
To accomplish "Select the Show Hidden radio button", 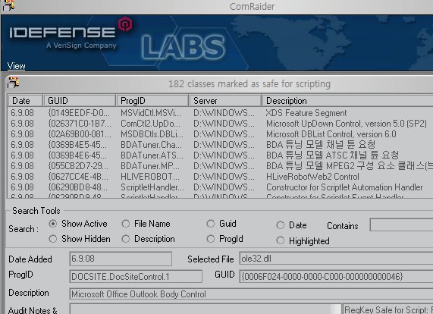I will (x=53, y=239).
